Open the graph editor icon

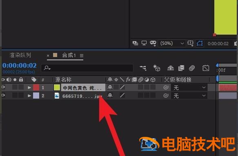[206, 68]
